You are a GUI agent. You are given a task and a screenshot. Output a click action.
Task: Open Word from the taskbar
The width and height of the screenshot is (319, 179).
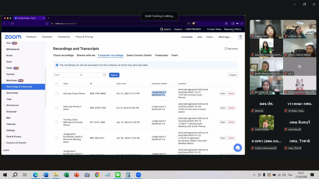click(46, 175)
